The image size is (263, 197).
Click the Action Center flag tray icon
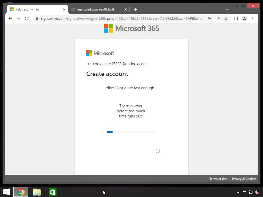tap(245, 192)
